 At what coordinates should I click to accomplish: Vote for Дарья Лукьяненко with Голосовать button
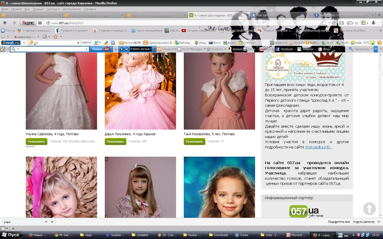[115, 142]
